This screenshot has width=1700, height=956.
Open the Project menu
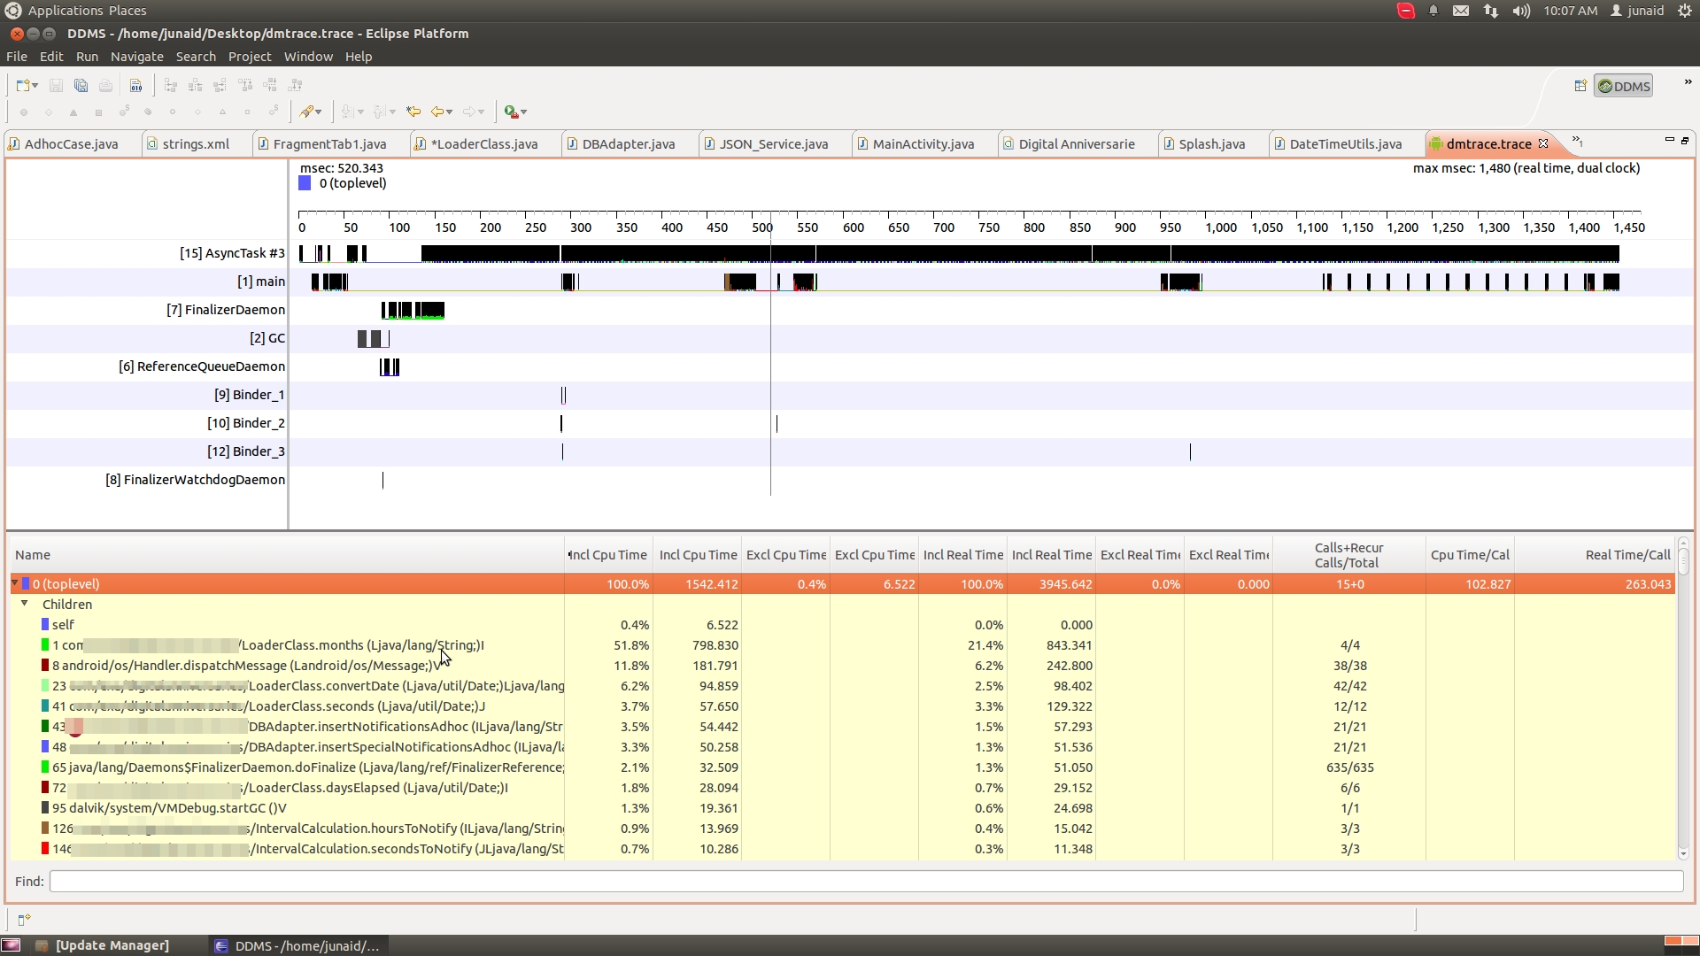point(250,56)
